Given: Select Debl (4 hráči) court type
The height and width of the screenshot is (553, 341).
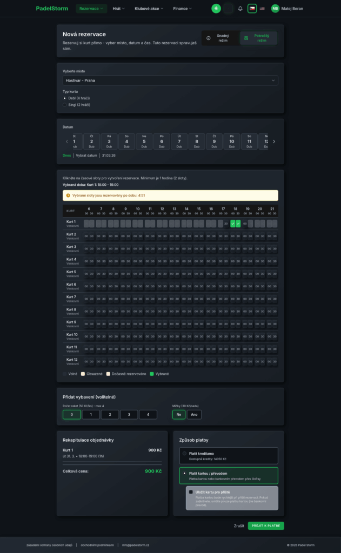Looking at the screenshot, I should coord(65,98).
